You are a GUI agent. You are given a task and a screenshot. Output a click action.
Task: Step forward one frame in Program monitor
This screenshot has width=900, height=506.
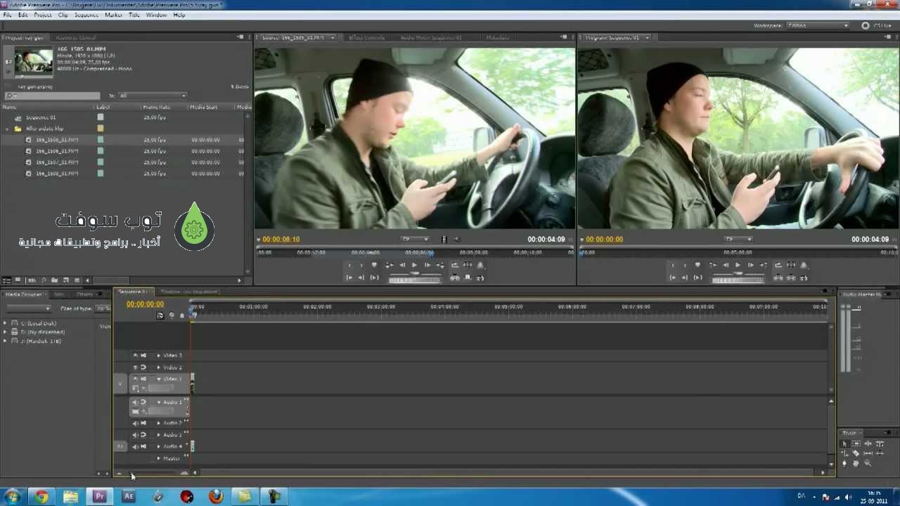tap(750, 265)
